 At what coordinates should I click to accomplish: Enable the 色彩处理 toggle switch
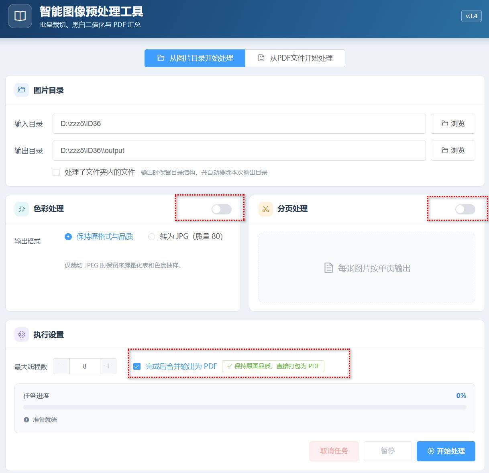click(222, 209)
